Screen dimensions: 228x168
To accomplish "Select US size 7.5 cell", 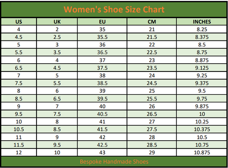I will click(19, 83).
